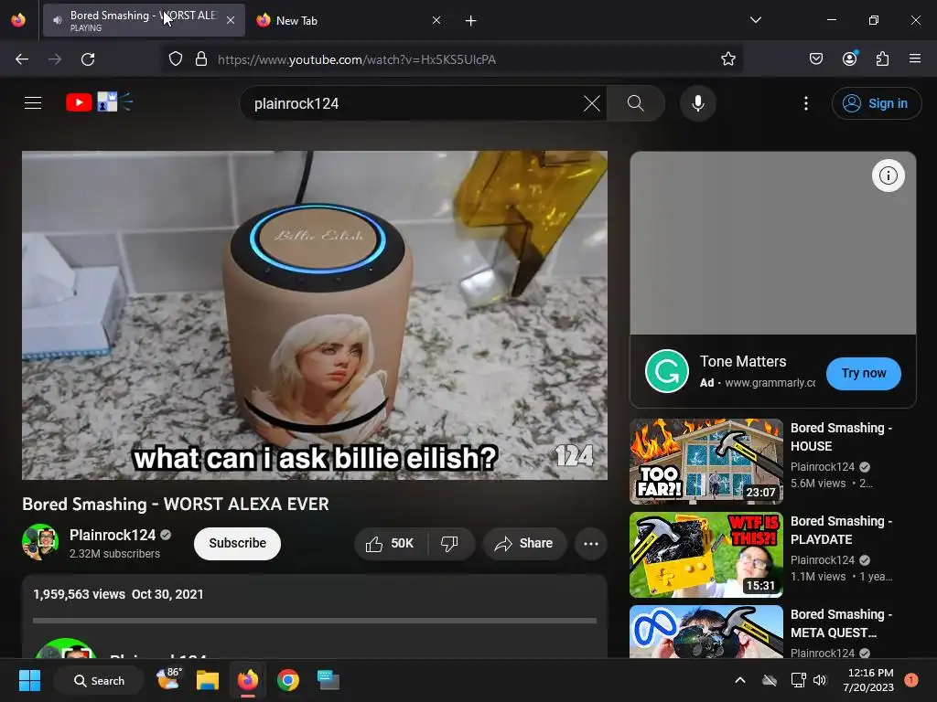This screenshot has width=937, height=702.
Task: Start voice search with the microphone
Action: [x=697, y=103]
